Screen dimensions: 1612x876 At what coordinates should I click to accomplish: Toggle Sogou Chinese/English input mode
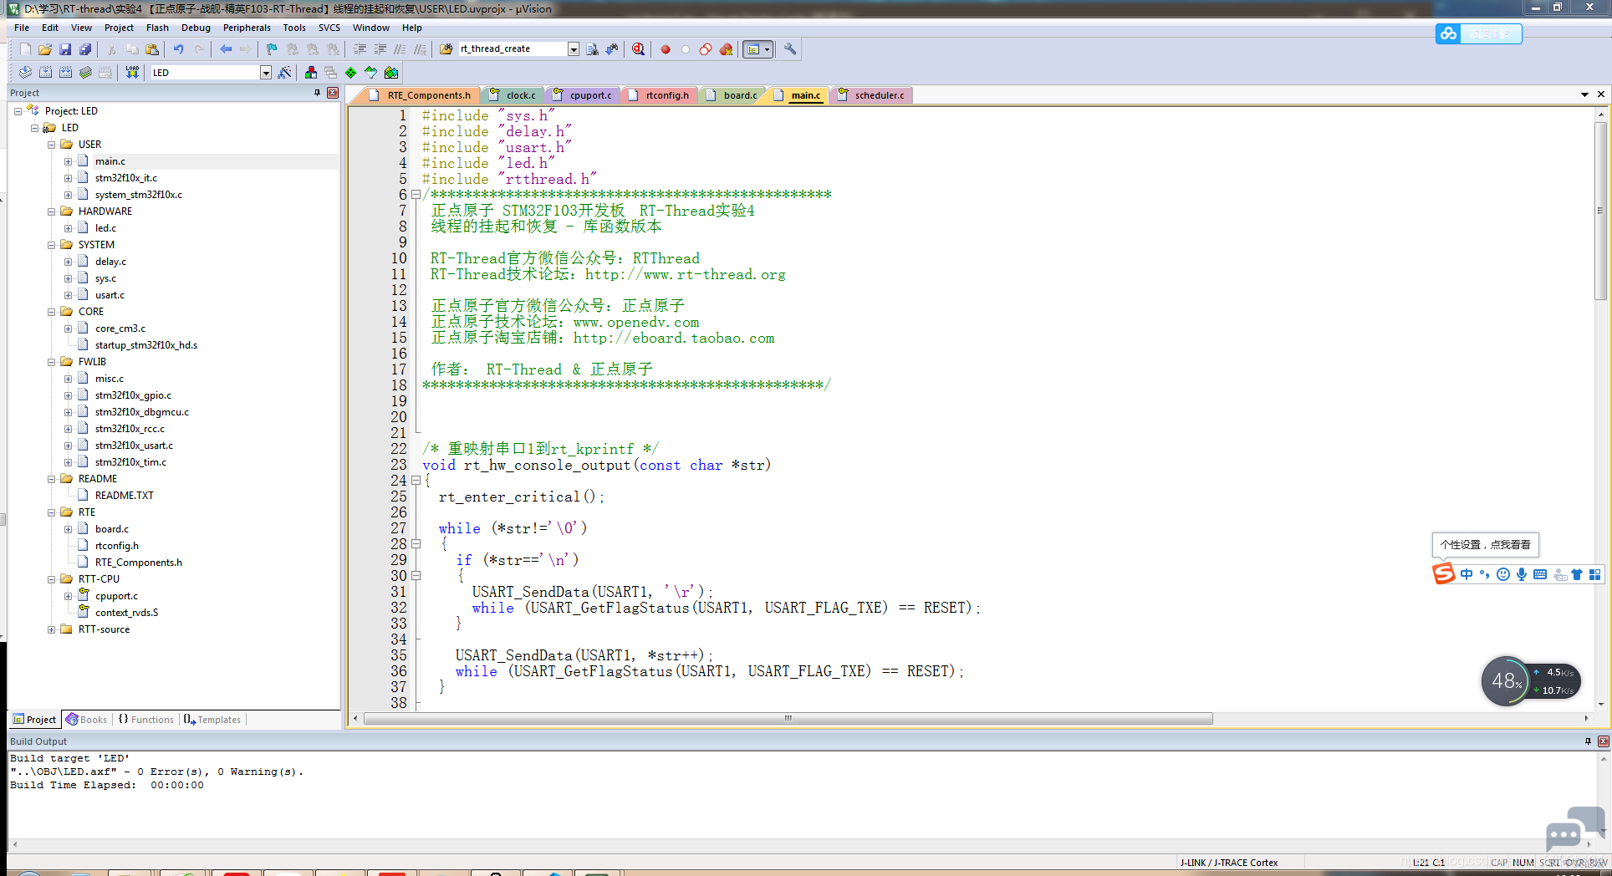tap(1467, 574)
